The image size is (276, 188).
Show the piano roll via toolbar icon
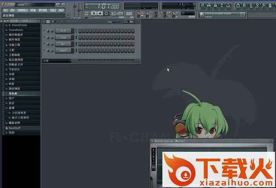click(215, 6)
